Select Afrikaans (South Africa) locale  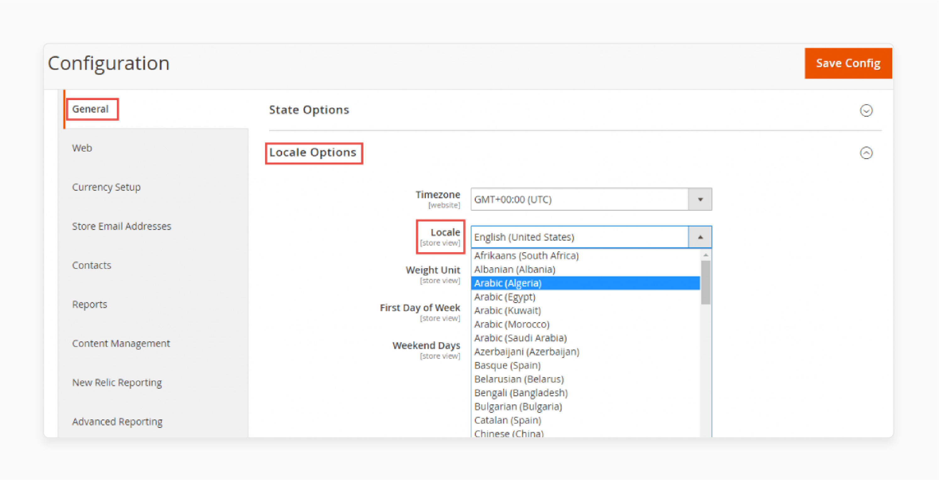coord(585,256)
